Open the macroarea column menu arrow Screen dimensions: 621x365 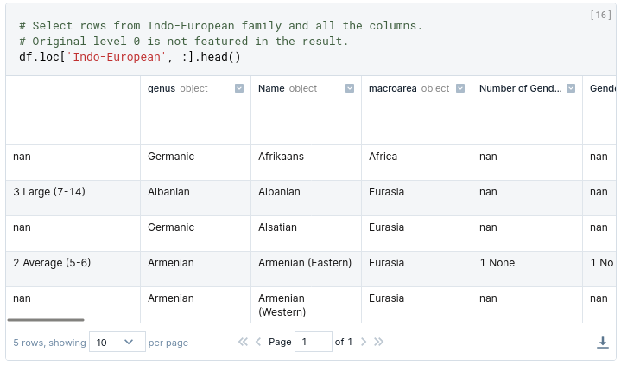460,88
